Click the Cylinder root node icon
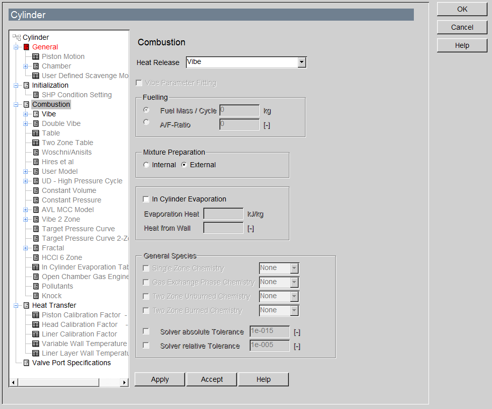 [17, 37]
